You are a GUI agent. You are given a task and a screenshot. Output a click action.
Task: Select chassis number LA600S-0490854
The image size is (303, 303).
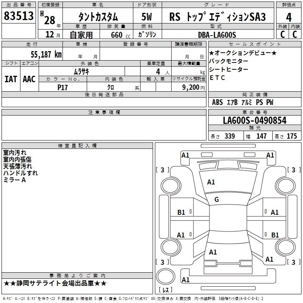[255, 121]
